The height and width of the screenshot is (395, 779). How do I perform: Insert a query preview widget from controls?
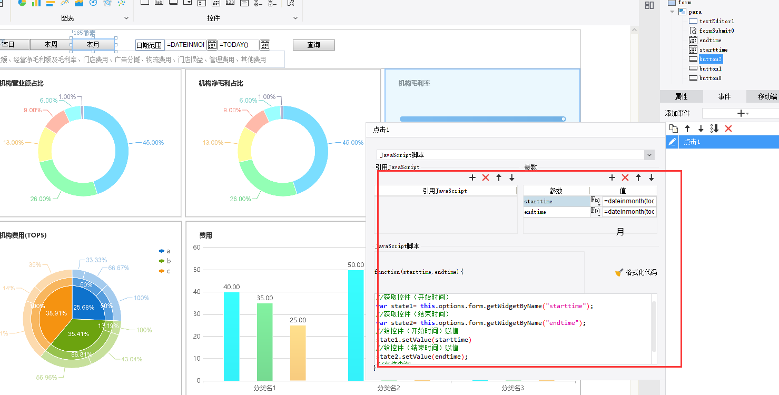291,3
